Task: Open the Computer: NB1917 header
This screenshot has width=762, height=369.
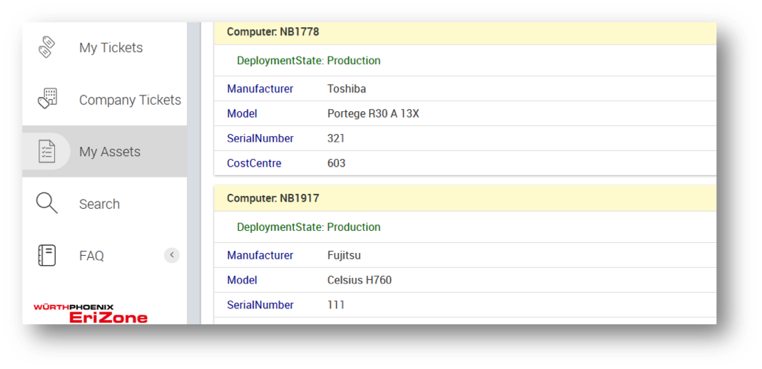Action: [x=465, y=198]
